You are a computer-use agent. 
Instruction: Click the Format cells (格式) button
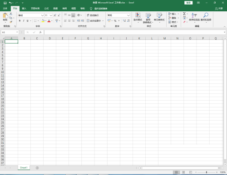click(x=173, y=22)
